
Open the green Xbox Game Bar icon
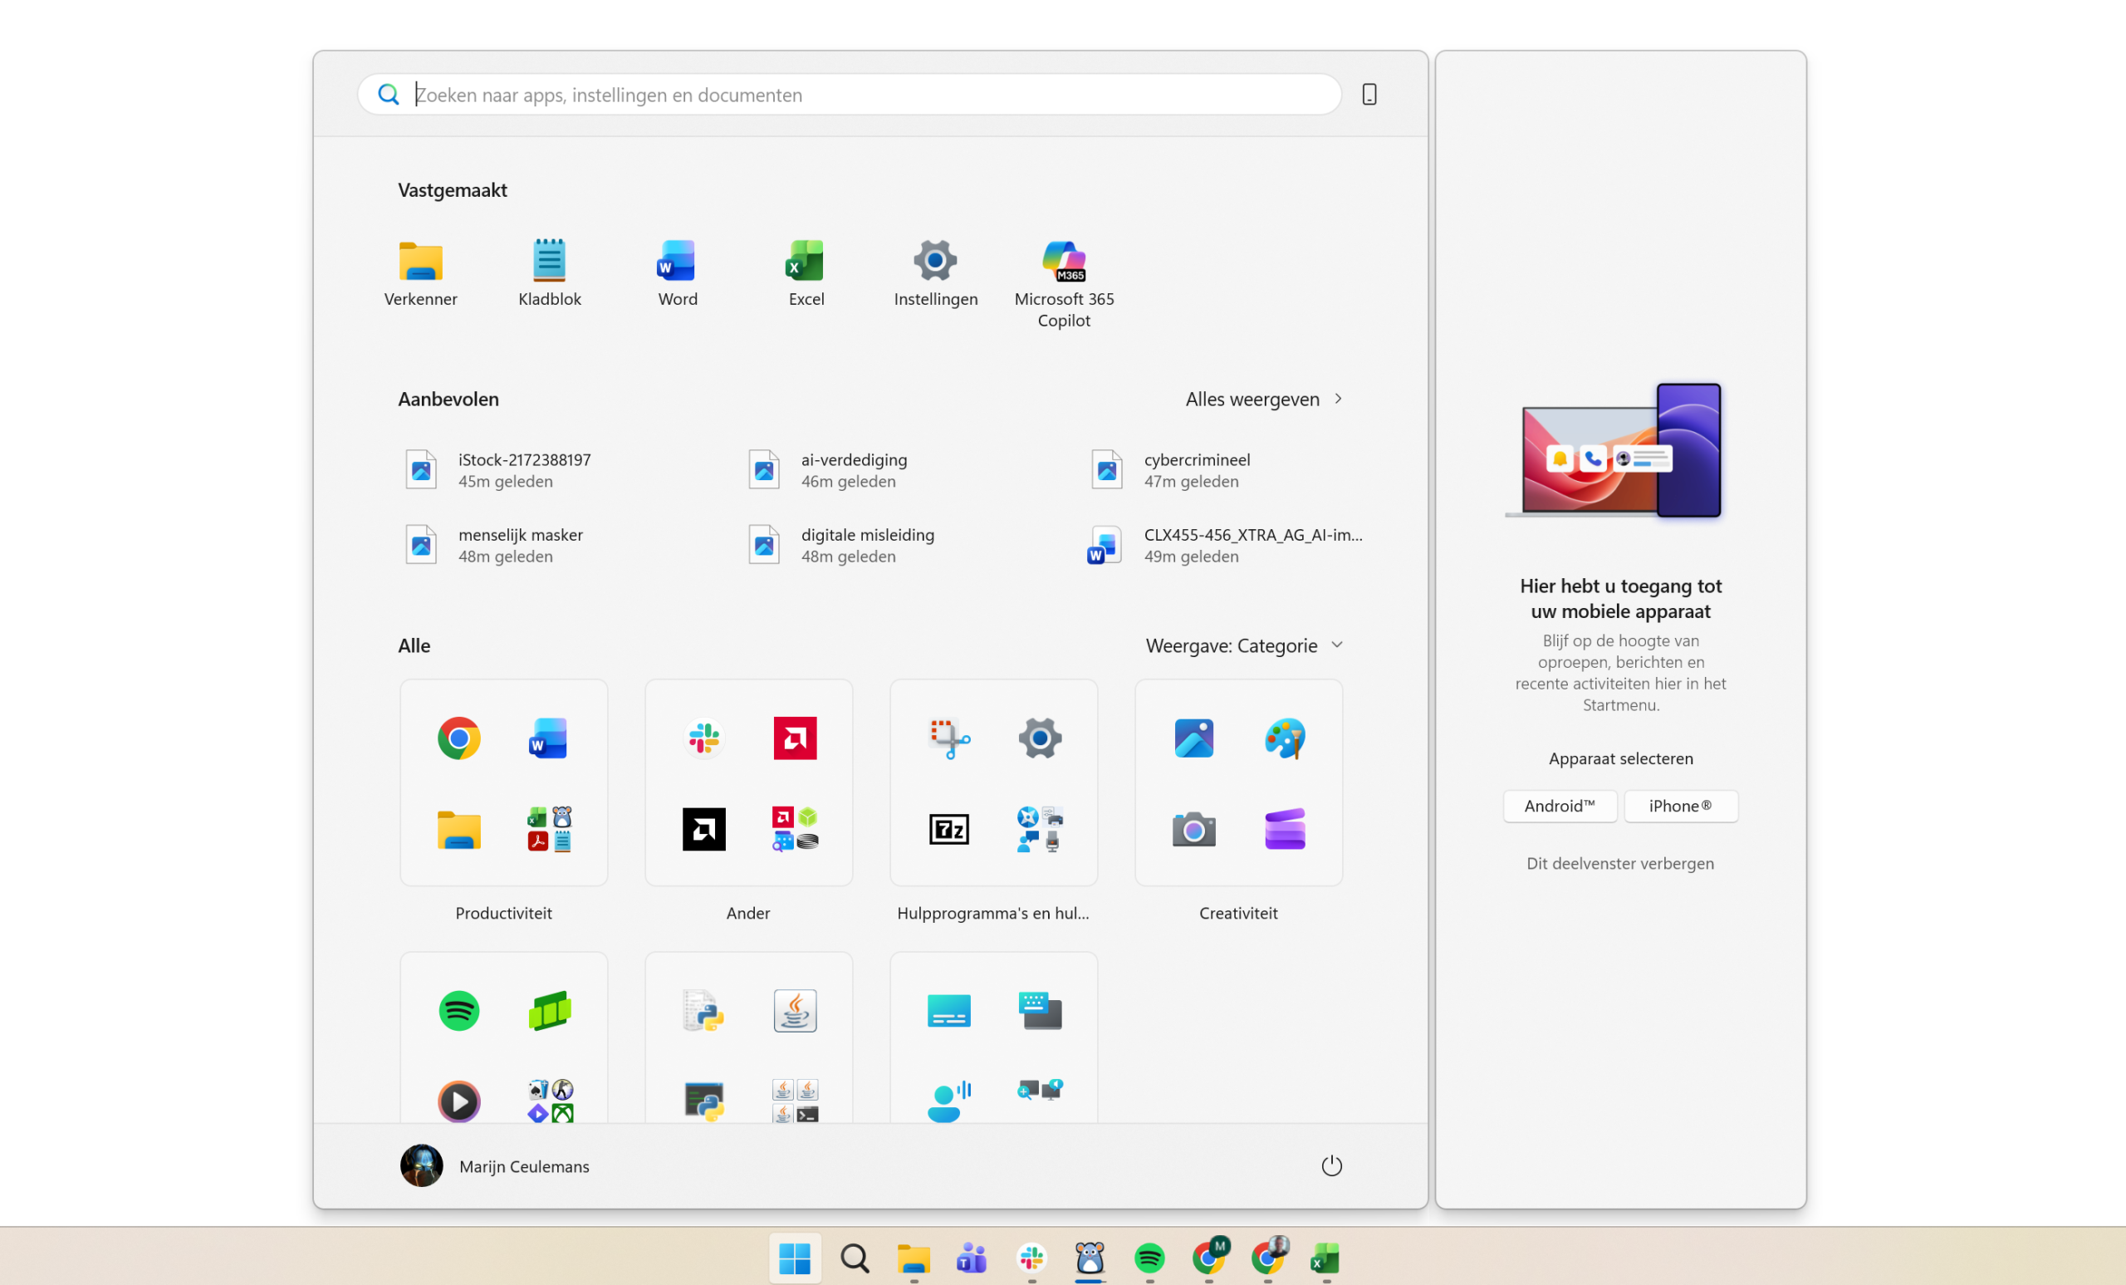(549, 1011)
